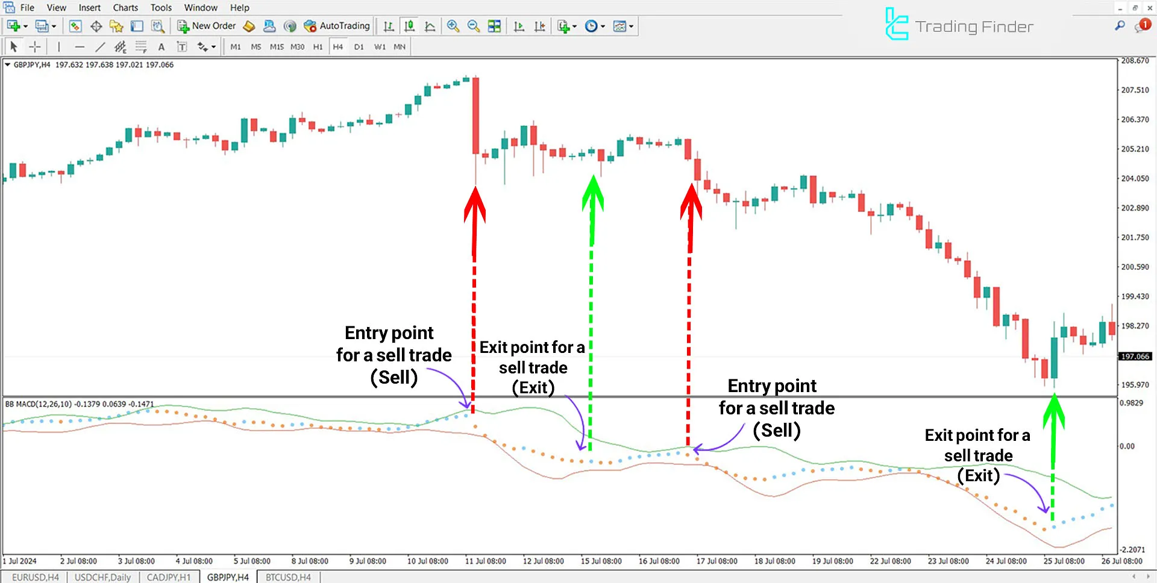Click the 197.066 price label on axis

(x=1135, y=357)
